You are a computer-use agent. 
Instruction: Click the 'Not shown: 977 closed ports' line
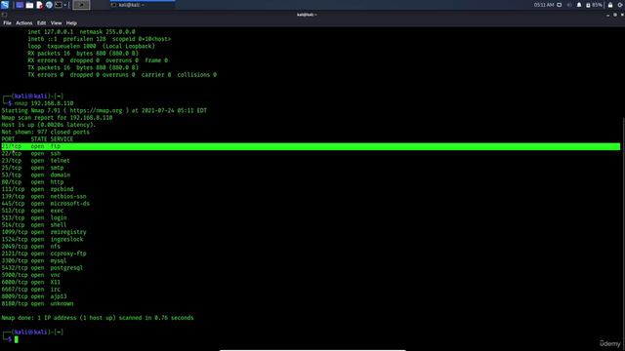click(x=46, y=133)
